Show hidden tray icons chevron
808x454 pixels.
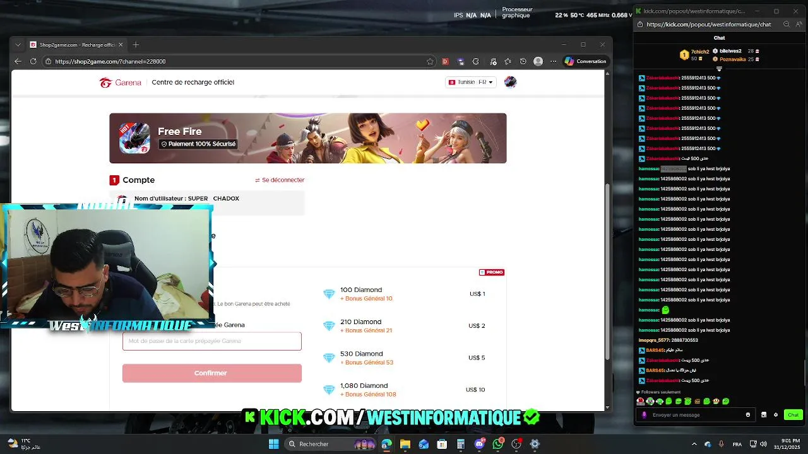click(694, 444)
